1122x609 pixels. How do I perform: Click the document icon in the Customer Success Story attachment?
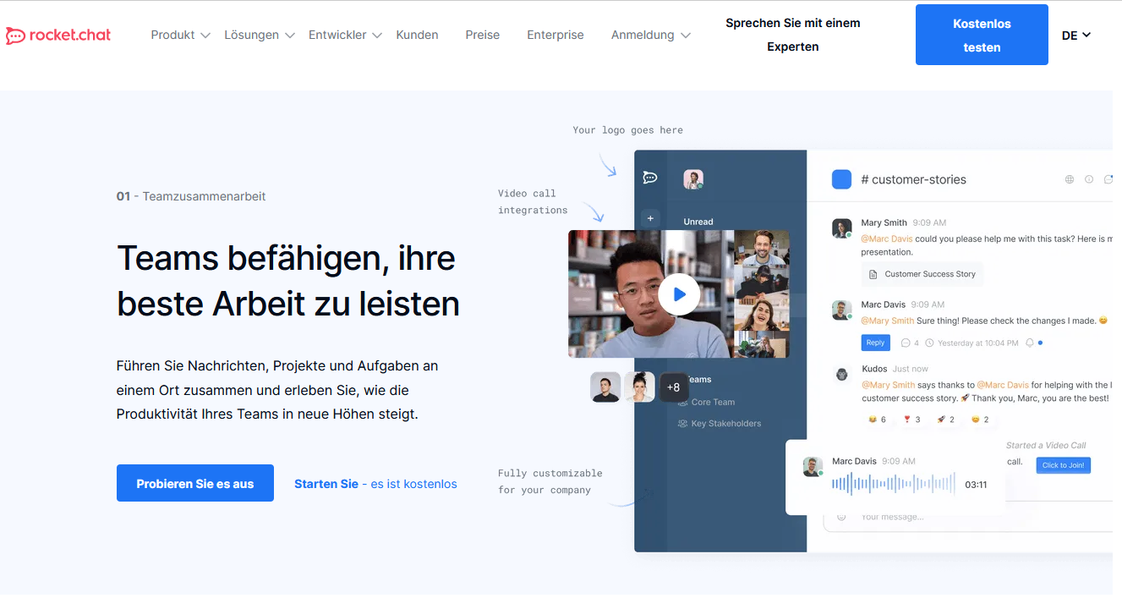(x=873, y=274)
